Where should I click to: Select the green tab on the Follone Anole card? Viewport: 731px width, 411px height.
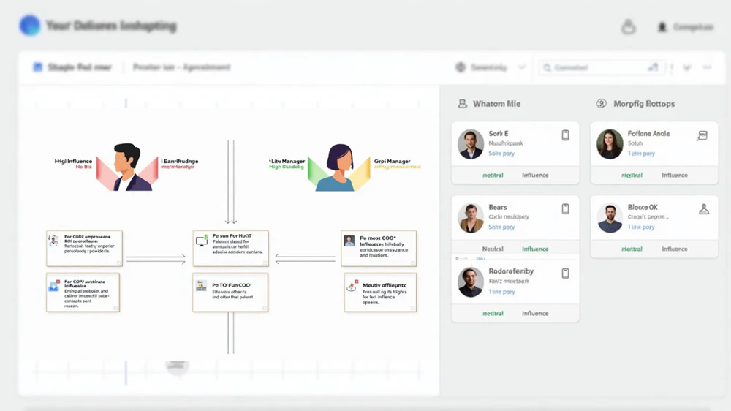[x=632, y=175]
